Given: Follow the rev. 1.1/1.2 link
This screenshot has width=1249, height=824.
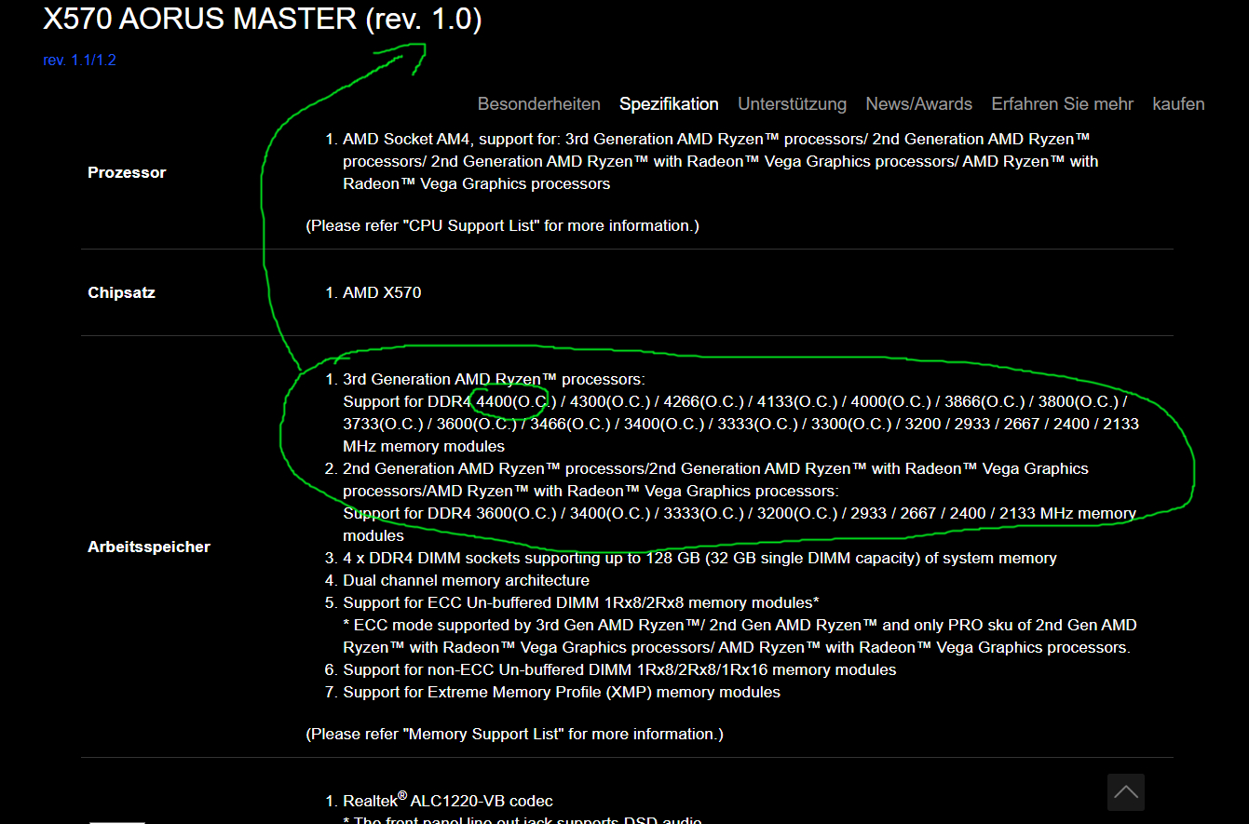Looking at the screenshot, I should pos(79,61).
